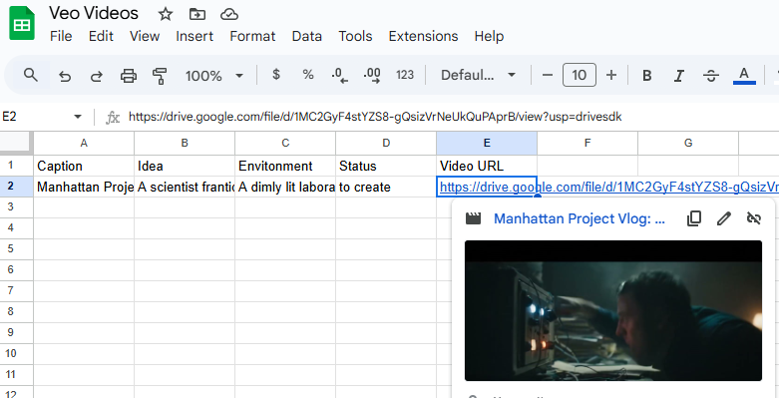Screen dimensions: 779x398
Task: Check the cloud document status icon
Action: click(229, 14)
